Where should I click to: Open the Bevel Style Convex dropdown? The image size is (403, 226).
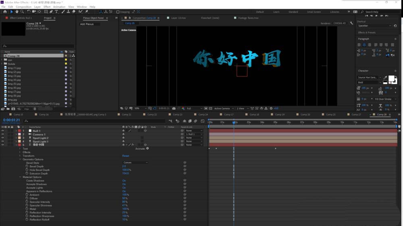(x=135, y=162)
